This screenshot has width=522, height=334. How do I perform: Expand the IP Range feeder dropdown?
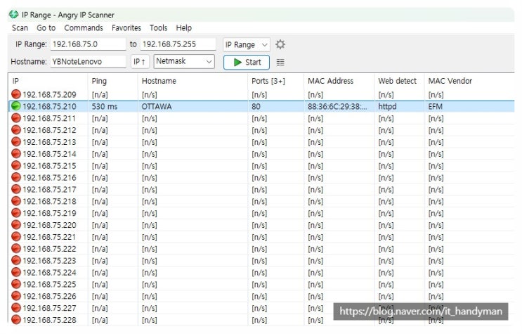pyautogui.click(x=247, y=44)
